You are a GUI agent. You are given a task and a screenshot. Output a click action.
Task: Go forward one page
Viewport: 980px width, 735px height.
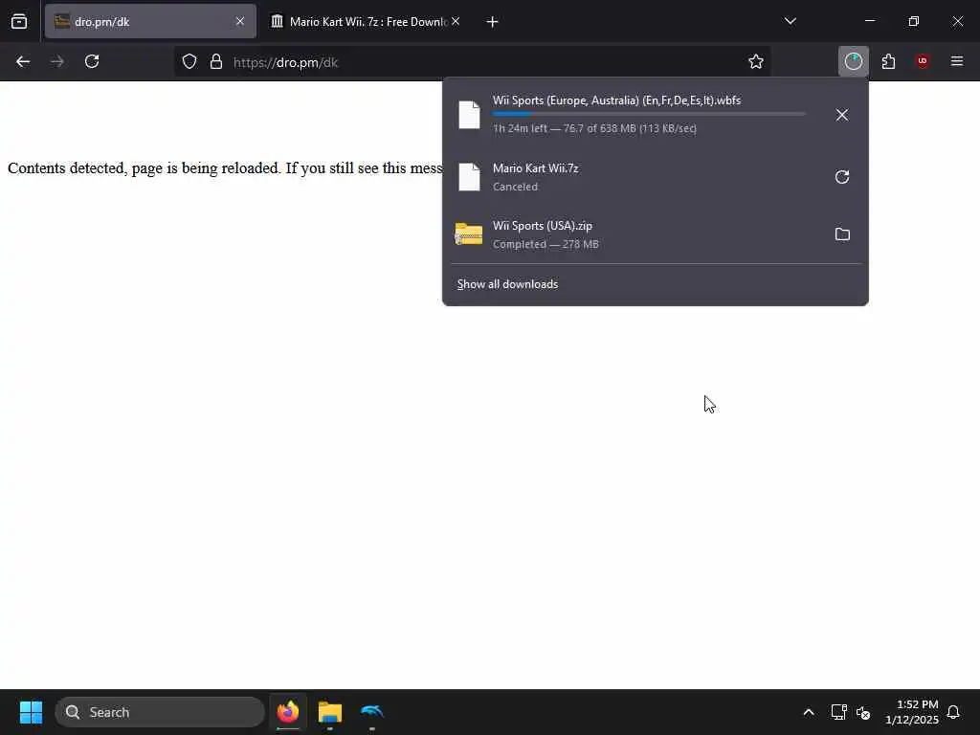point(56,61)
